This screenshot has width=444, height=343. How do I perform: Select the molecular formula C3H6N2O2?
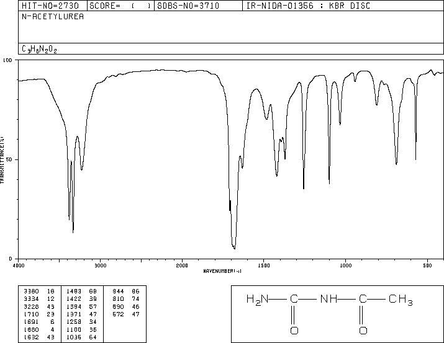pyautogui.click(x=39, y=49)
